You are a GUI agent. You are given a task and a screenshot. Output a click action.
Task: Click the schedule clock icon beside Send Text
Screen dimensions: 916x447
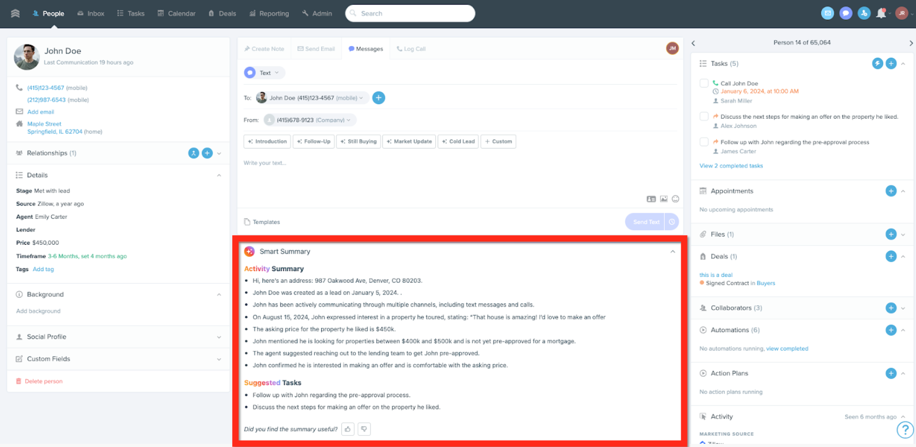click(672, 222)
